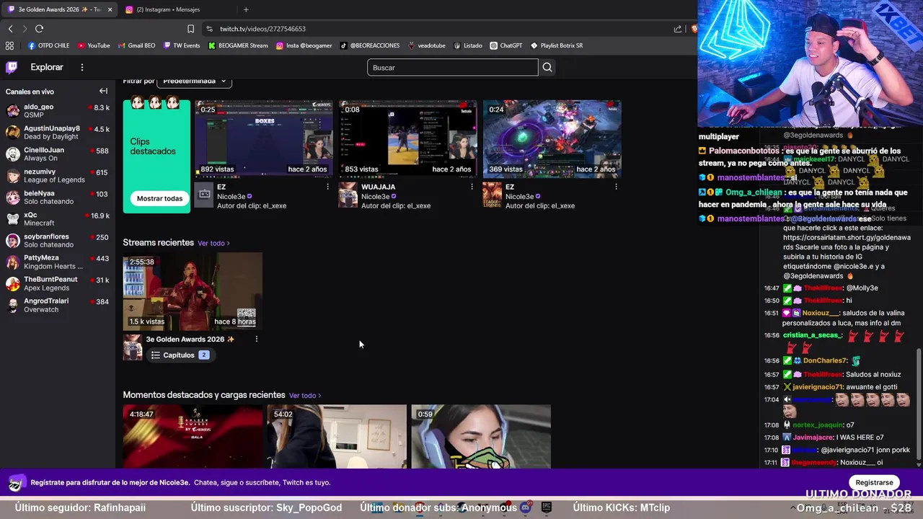Open beleNyaa channel in sidebar
This screenshot has height=519, width=923.
pos(58,198)
